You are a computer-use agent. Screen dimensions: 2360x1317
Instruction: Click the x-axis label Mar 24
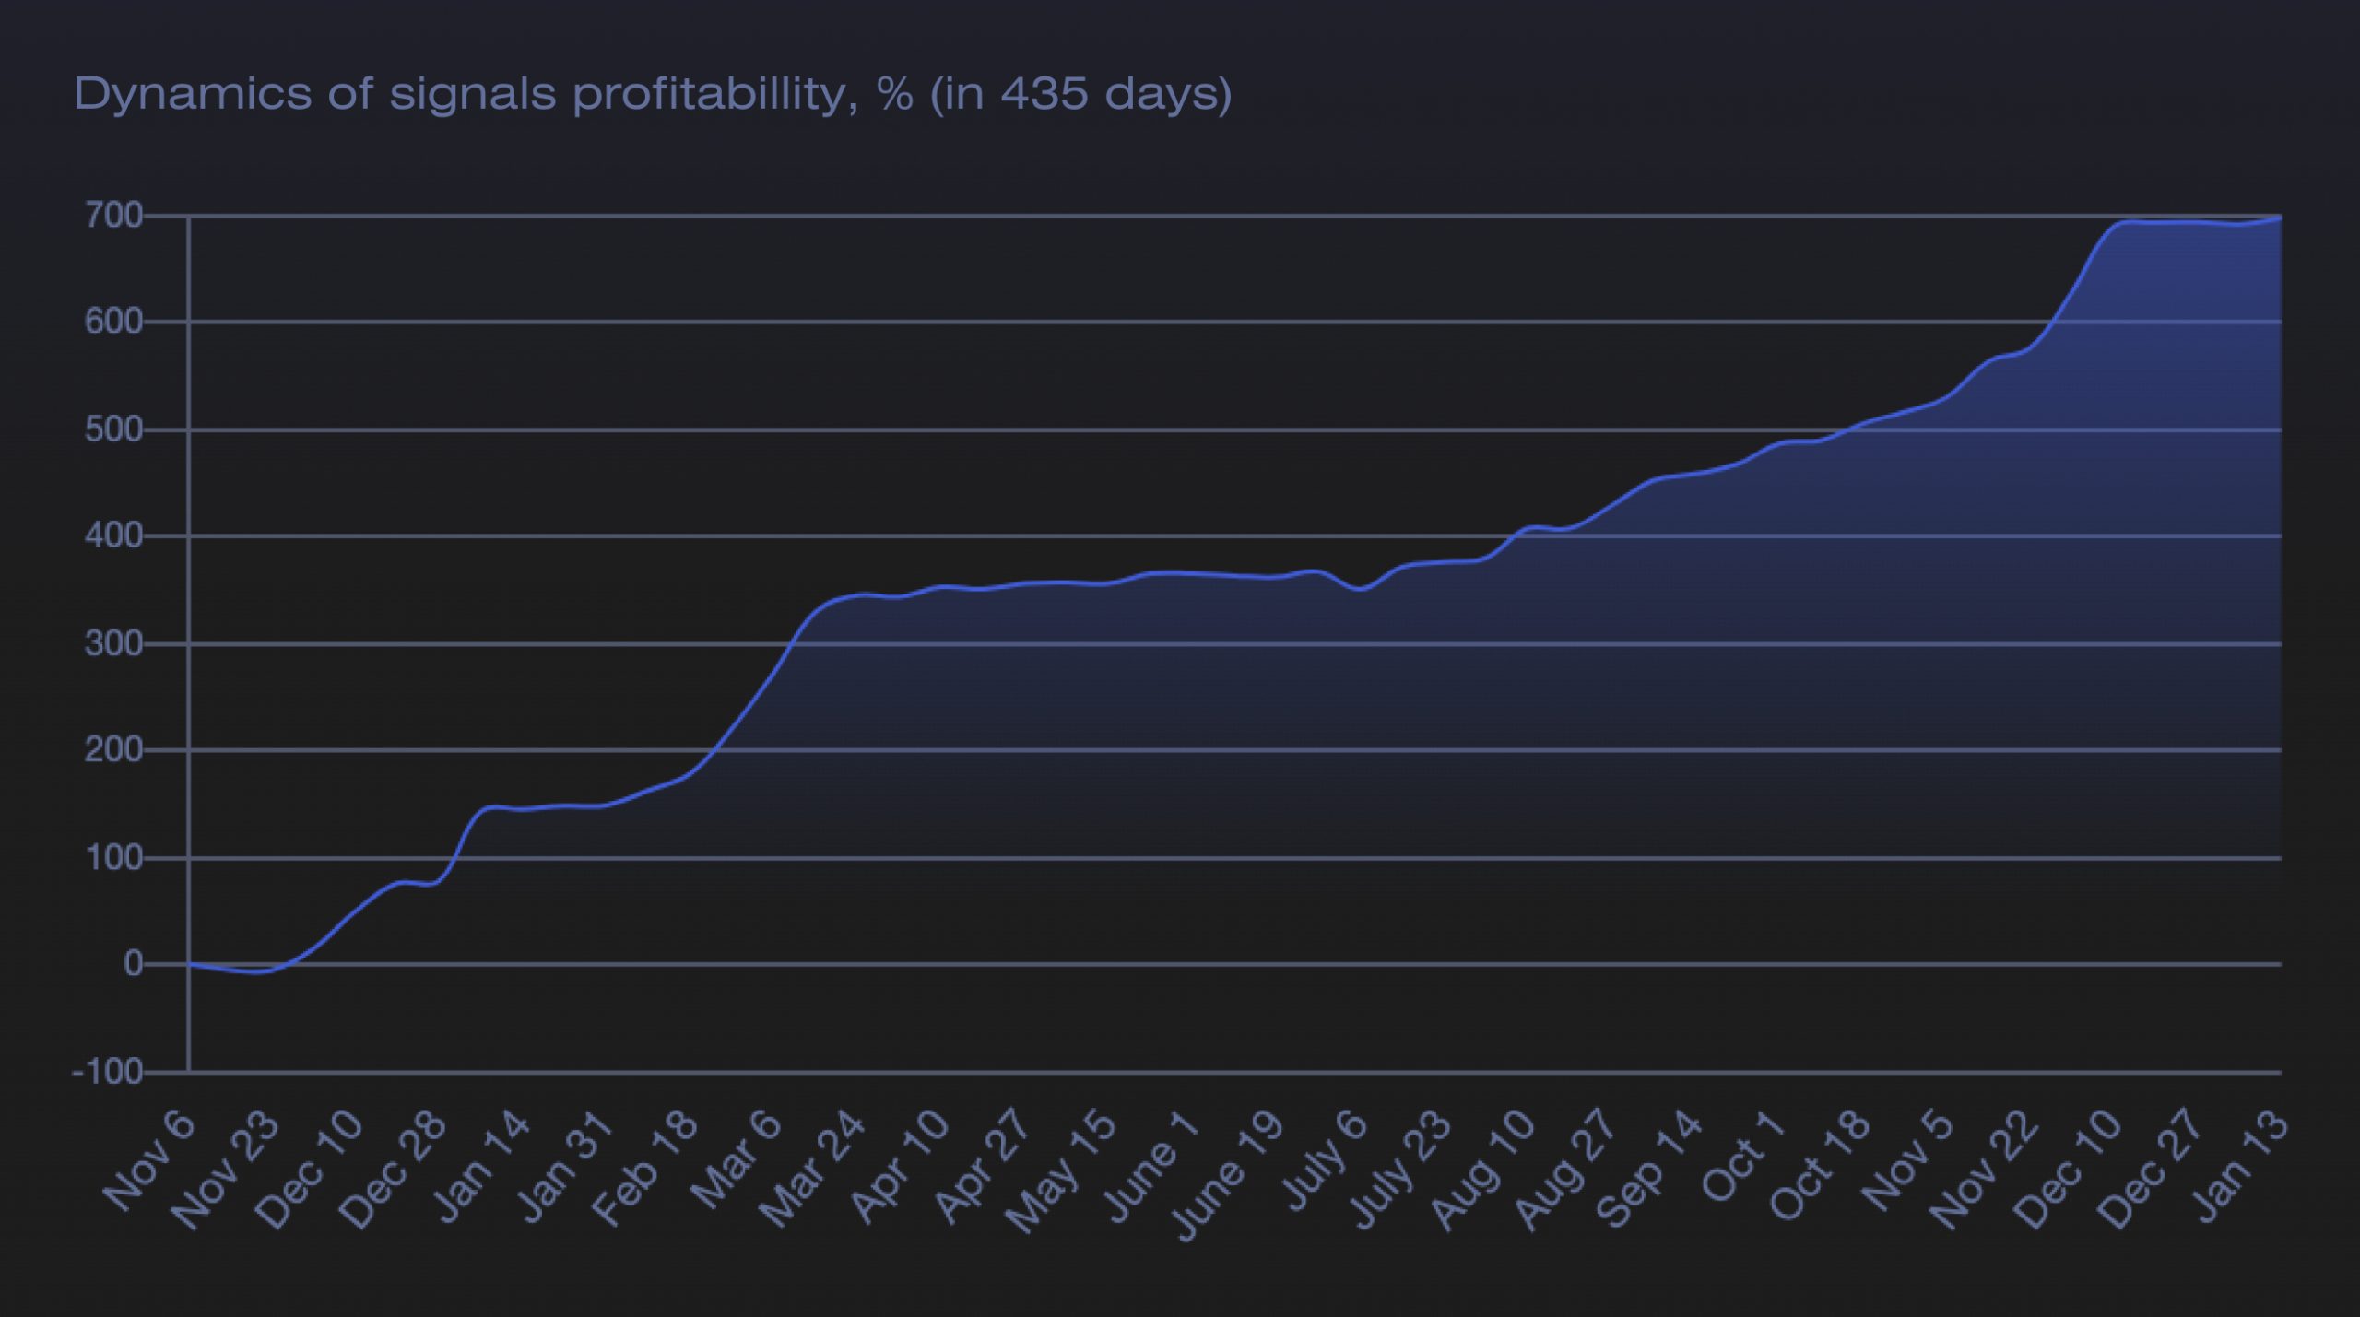pyautogui.click(x=813, y=1170)
